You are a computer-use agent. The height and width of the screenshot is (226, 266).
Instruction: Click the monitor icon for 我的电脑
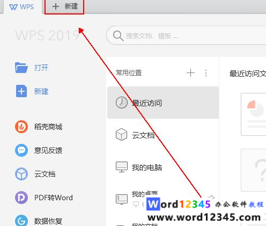click(122, 167)
